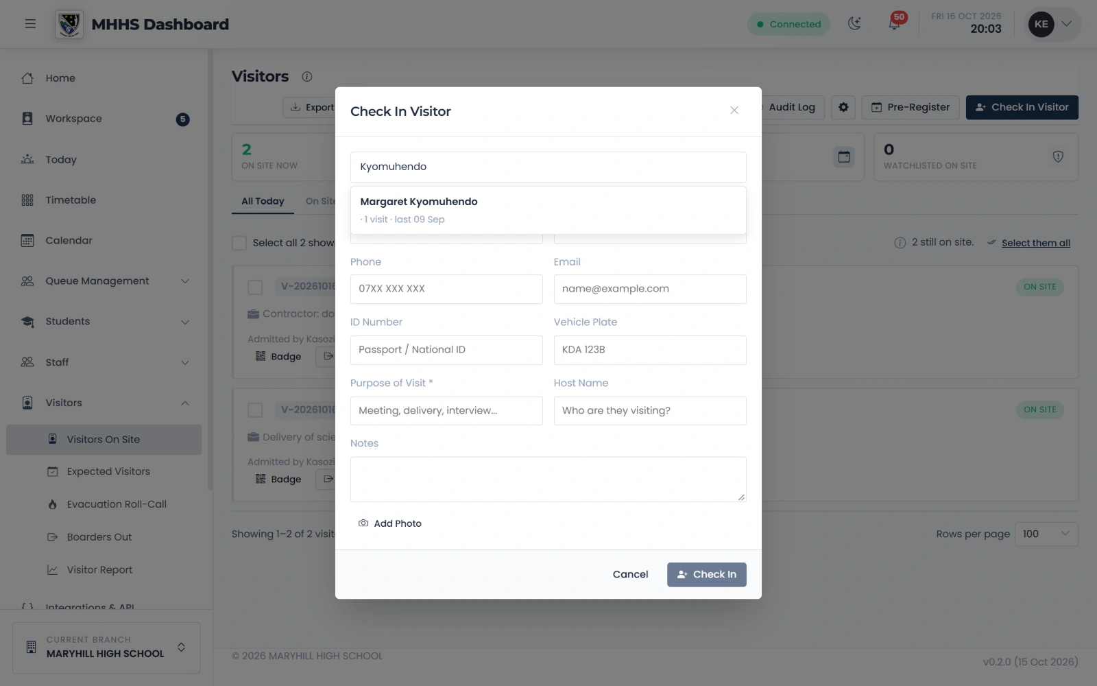Click the Add Photo camera icon

363,523
